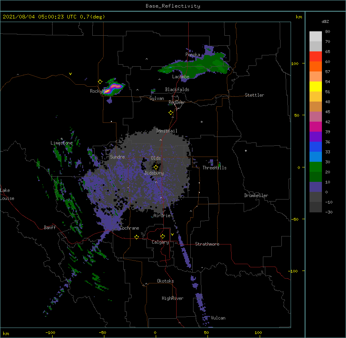Image resolution: width=346 pixels, height=338 pixels.
Task: Click the -100 tick label on the bottom axis
Action: (x=50, y=332)
